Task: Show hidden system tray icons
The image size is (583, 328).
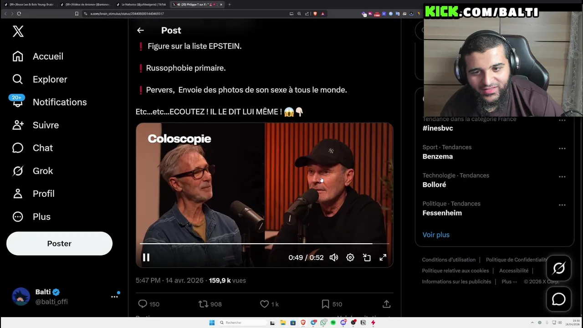Action: tap(532, 323)
